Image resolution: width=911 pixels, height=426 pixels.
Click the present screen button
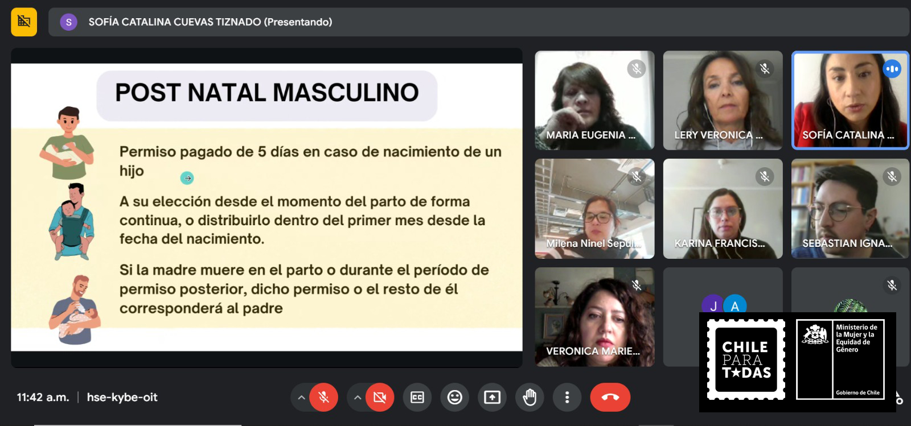[492, 397]
